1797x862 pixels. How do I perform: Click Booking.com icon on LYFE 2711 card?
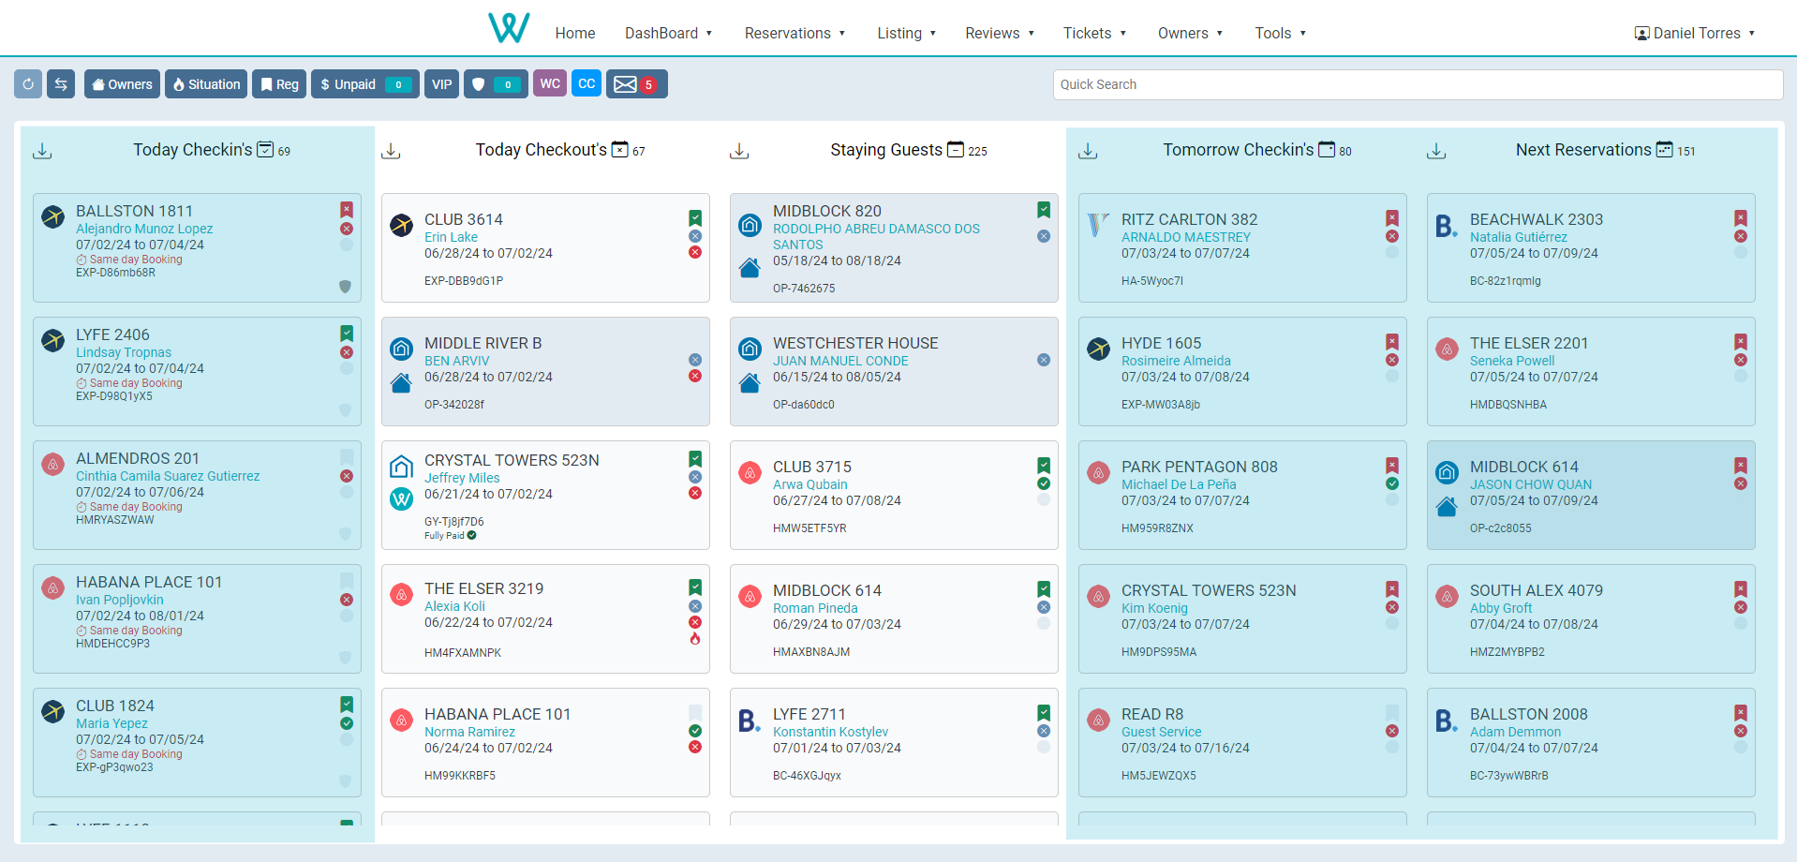coord(750,721)
